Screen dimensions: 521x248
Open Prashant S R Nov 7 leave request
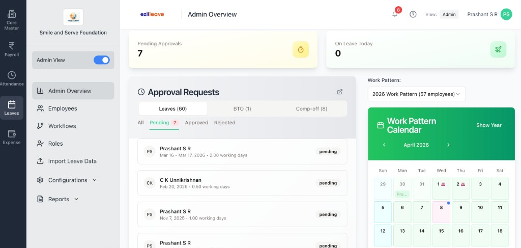tap(242, 214)
